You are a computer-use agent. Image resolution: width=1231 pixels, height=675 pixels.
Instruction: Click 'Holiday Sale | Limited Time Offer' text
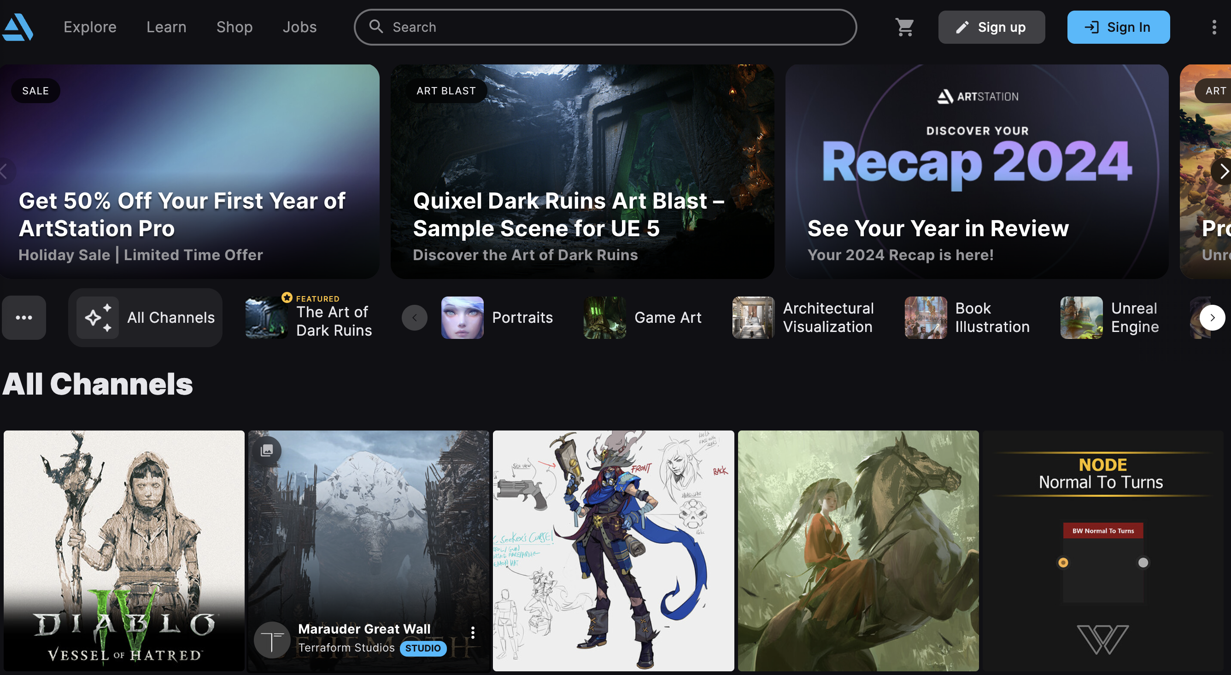pyautogui.click(x=141, y=255)
